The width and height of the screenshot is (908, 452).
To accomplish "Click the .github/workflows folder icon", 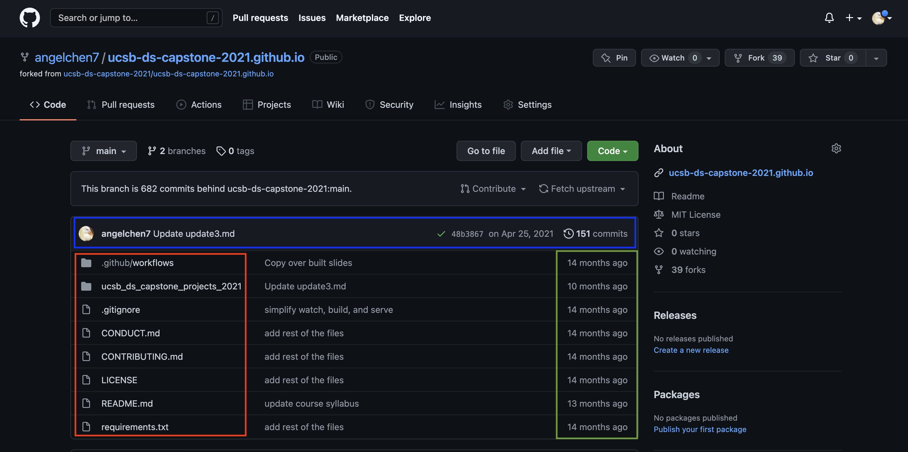I will coord(86,262).
